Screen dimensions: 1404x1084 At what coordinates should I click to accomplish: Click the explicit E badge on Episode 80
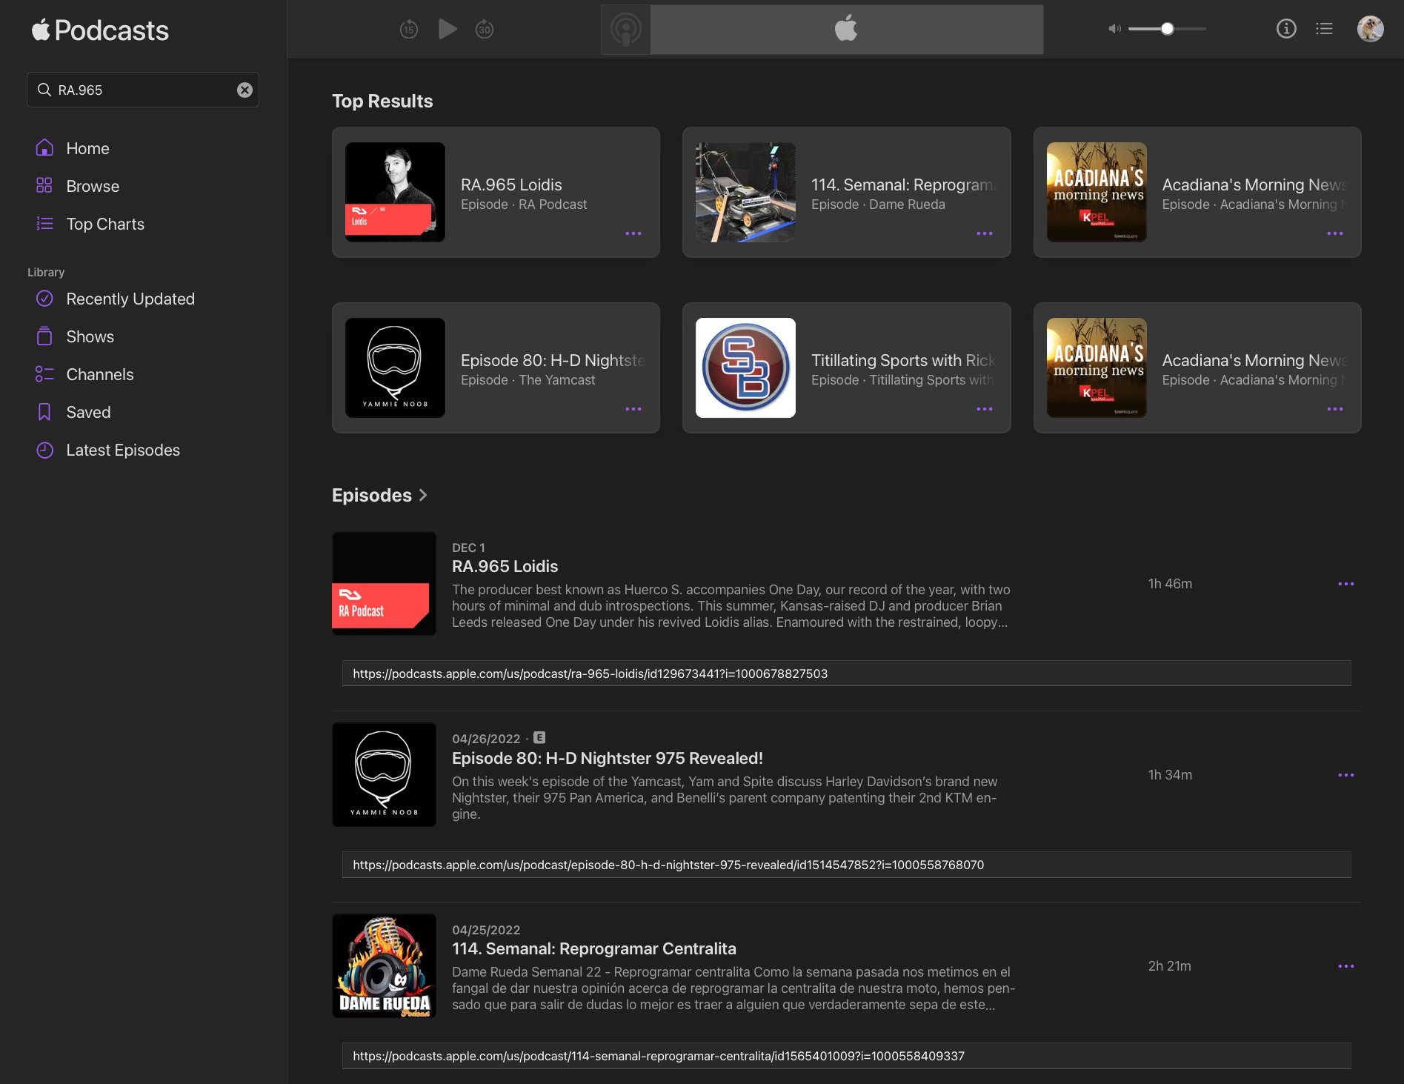539,738
